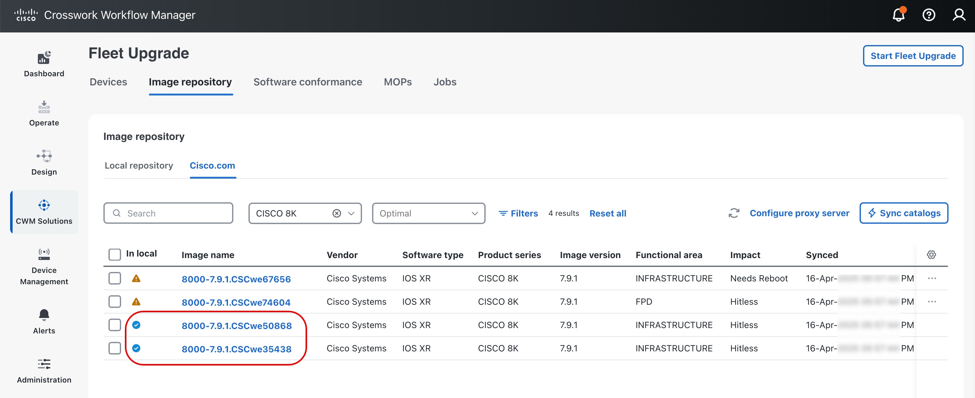Switch to the Devices tab
Image resolution: width=975 pixels, height=398 pixels.
(108, 82)
